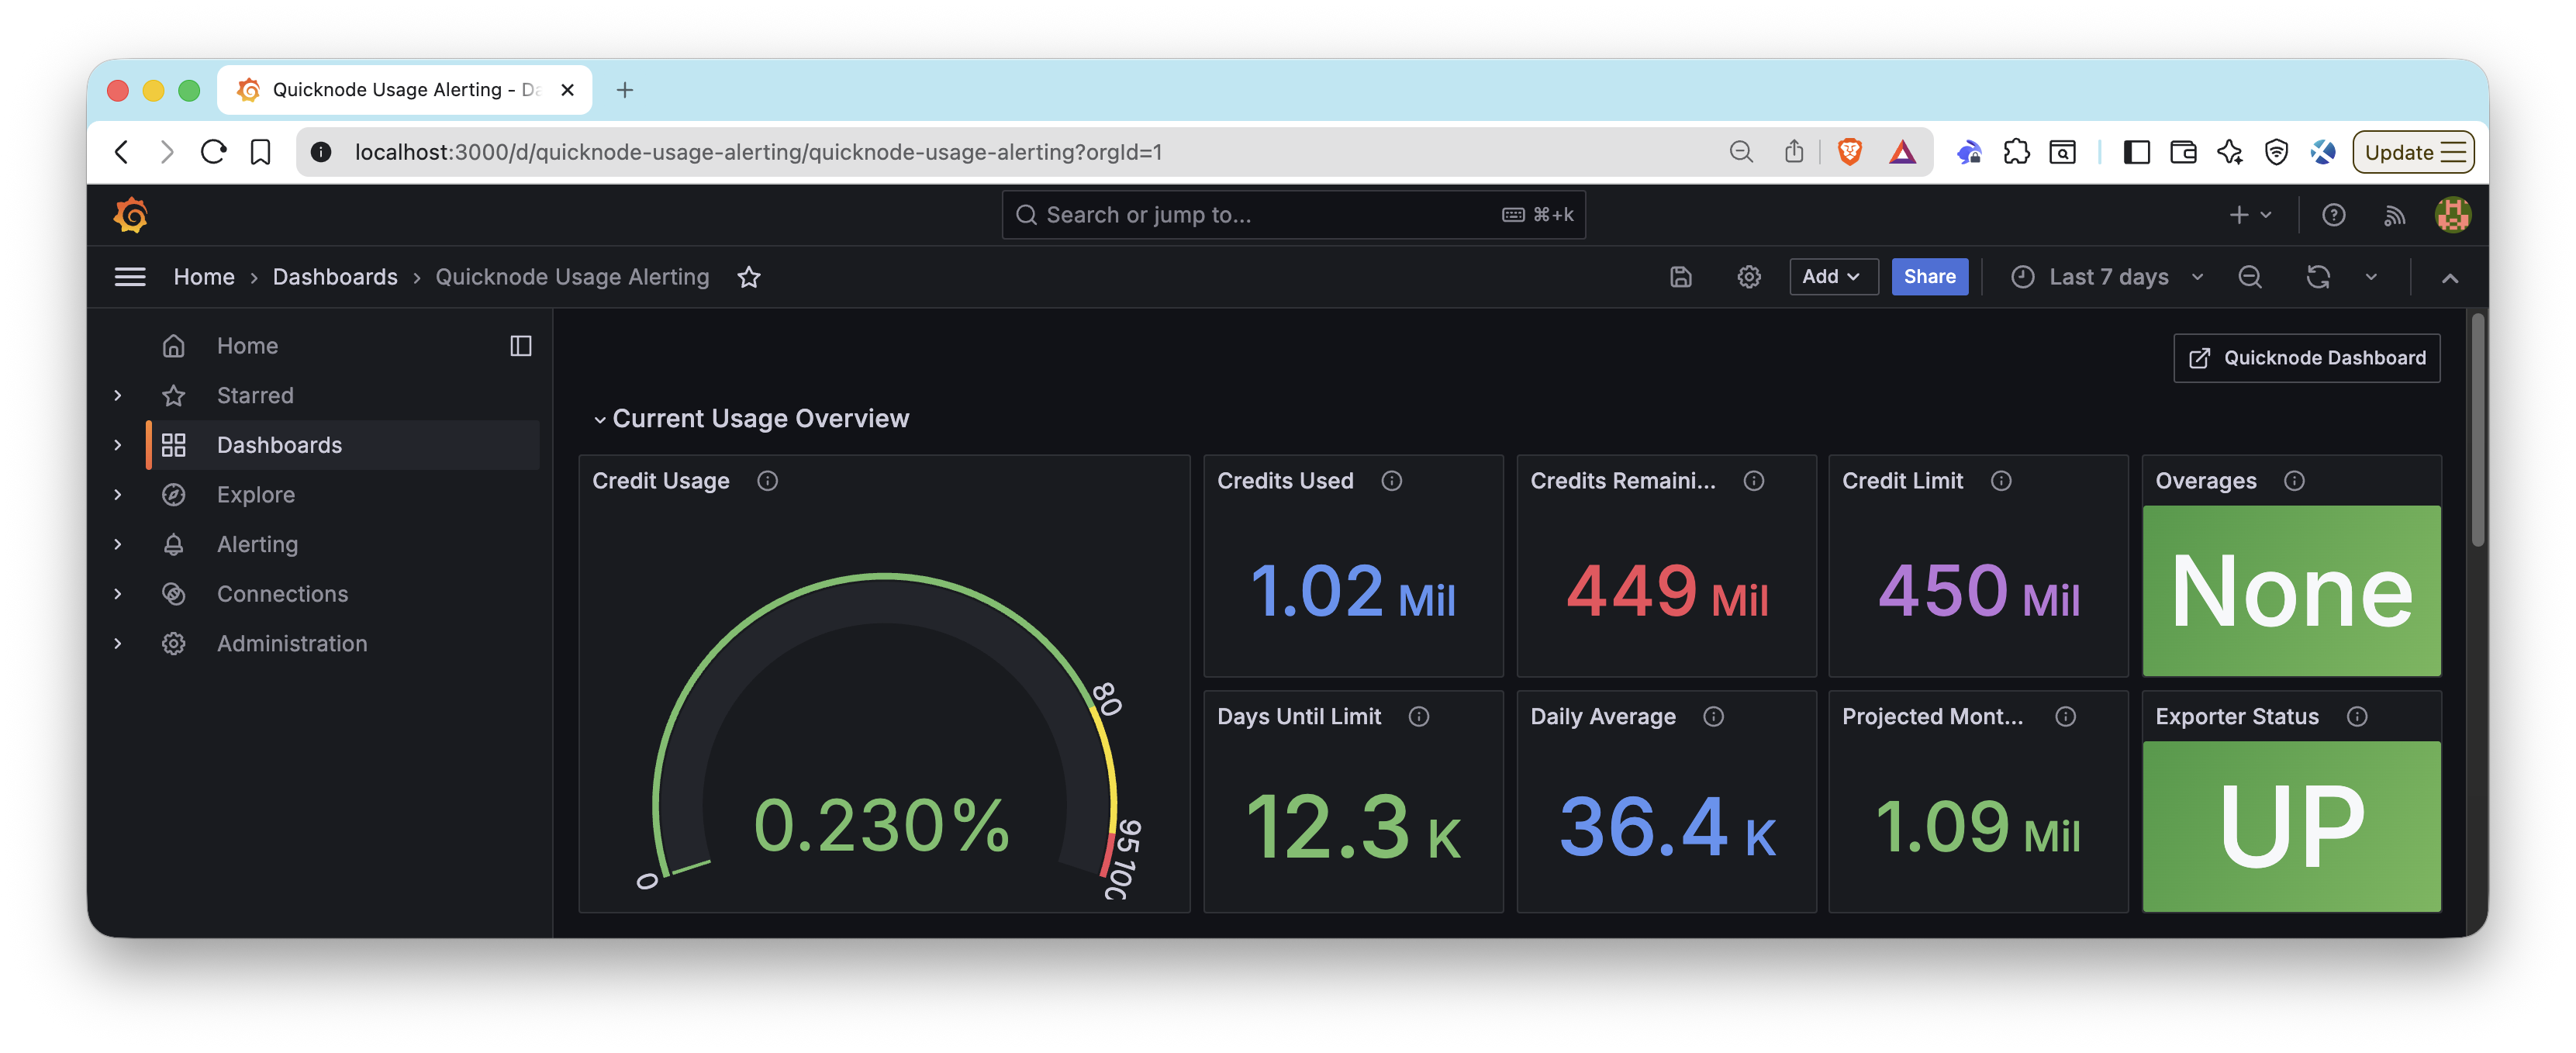Toggle the hamburger menu to hide sidebar

130,277
